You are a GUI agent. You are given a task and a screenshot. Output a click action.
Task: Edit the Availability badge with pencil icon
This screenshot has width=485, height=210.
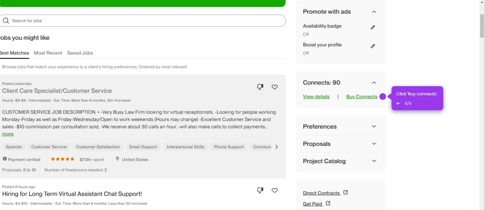[373, 27]
